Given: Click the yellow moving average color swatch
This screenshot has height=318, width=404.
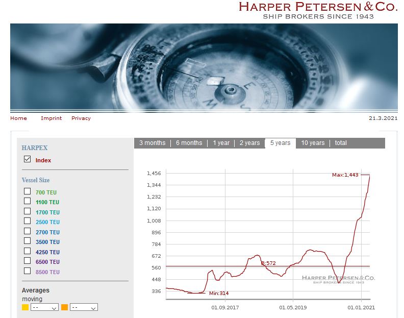Looking at the screenshot, I should [26, 307].
